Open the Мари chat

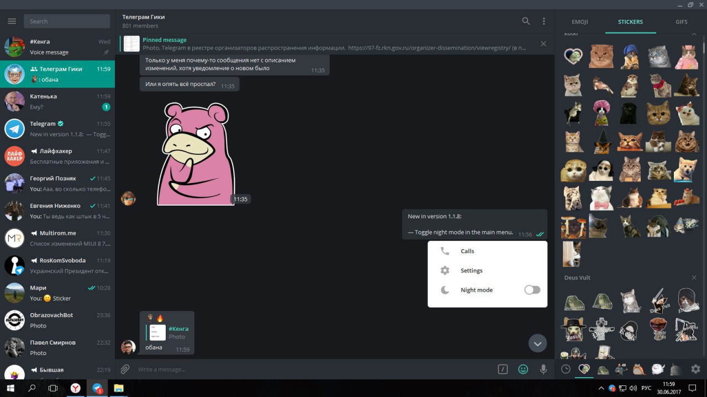[57, 293]
